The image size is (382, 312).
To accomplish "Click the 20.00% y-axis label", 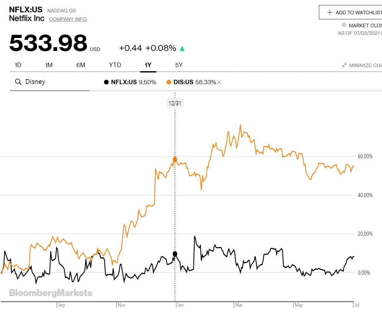I will (x=365, y=234).
